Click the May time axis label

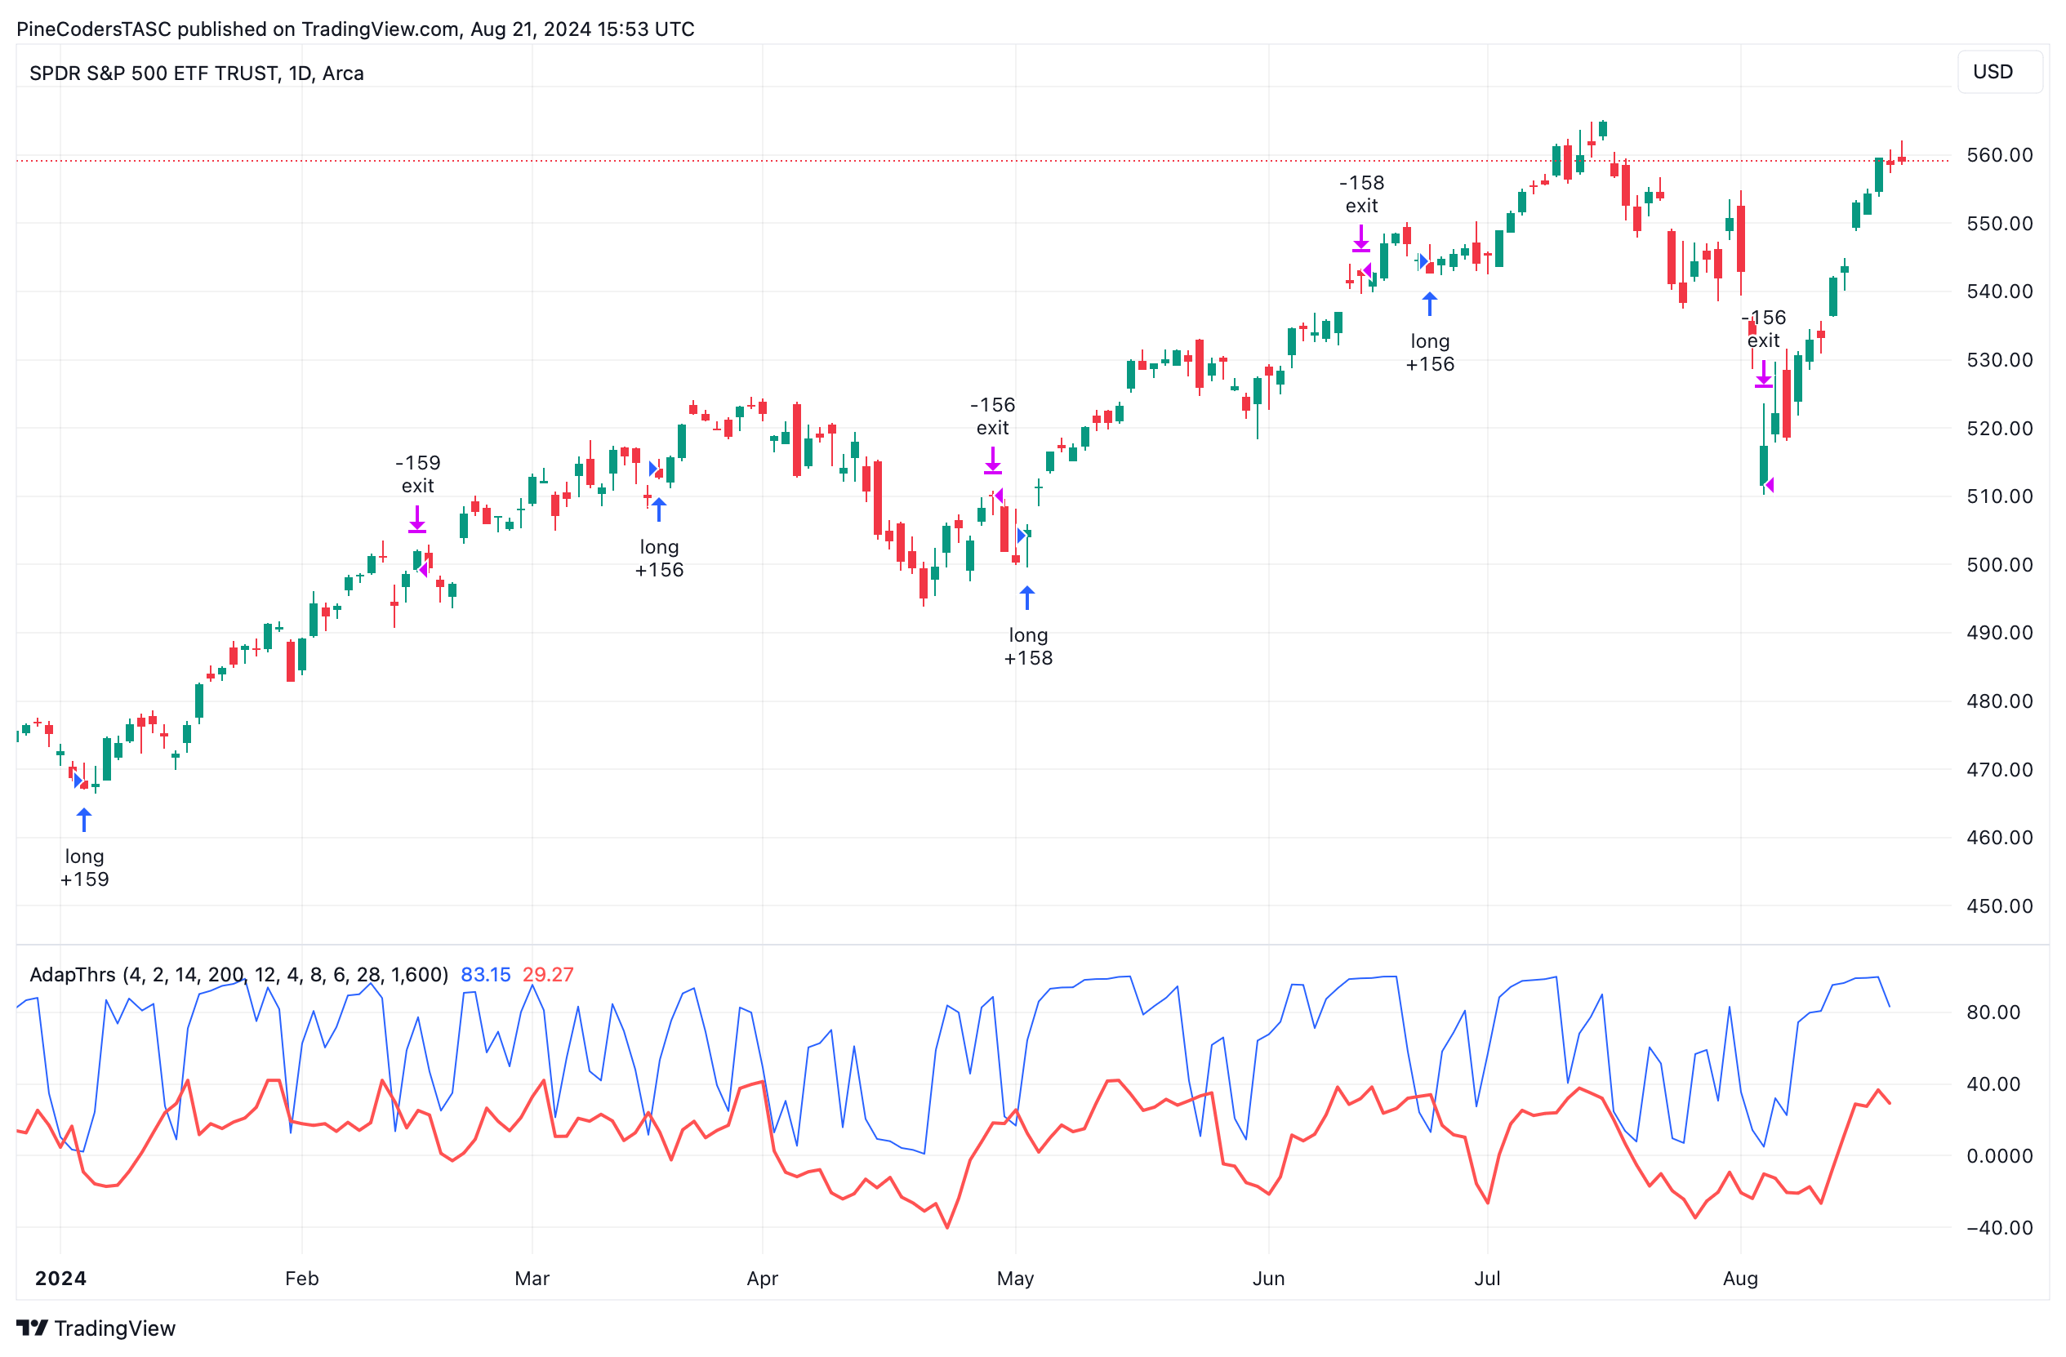click(1016, 1278)
